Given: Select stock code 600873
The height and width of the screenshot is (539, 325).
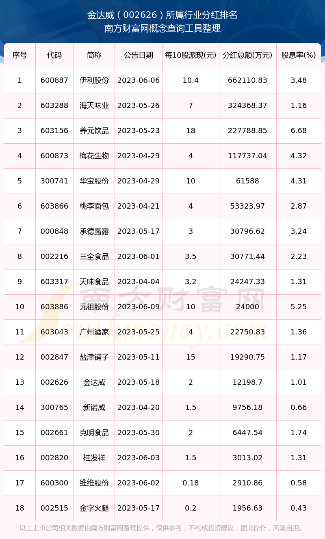Looking at the screenshot, I should pyautogui.click(x=54, y=156).
